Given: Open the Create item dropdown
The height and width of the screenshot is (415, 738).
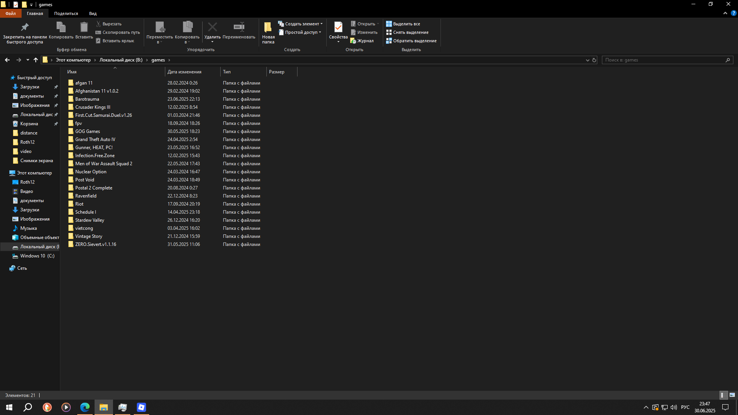Looking at the screenshot, I should (x=301, y=24).
